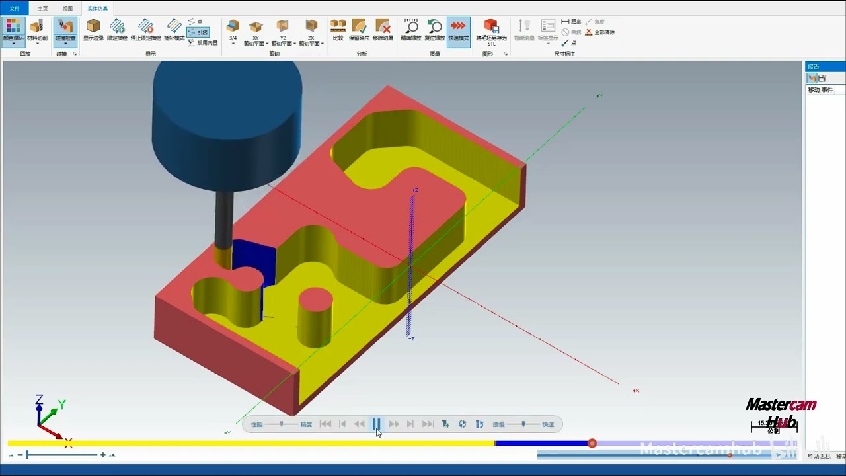Click first report panel toolbar icon
Image resolution: width=846 pixels, height=476 pixels.
pyautogui.click(x=812, y=78)
